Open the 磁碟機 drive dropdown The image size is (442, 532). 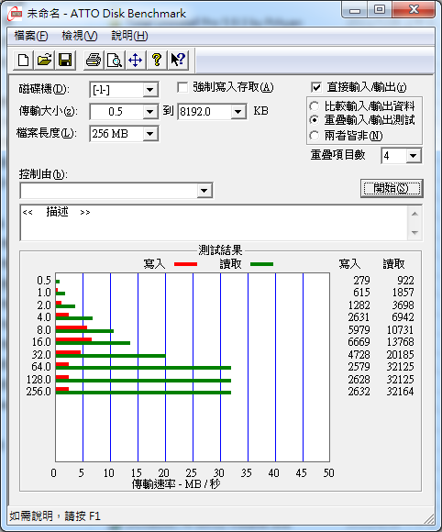click(x=149, y=90)
